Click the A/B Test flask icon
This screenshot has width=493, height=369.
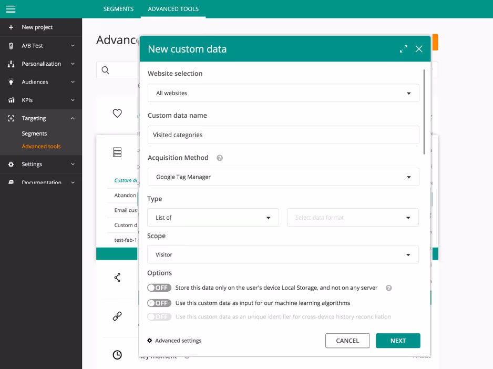[11, 46]
